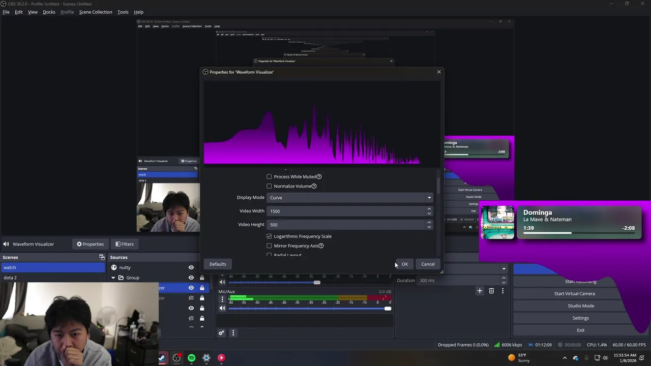Increase transition Duration with up arrow
This screenshot has width=651, height=366.
[x=504, y=278]
